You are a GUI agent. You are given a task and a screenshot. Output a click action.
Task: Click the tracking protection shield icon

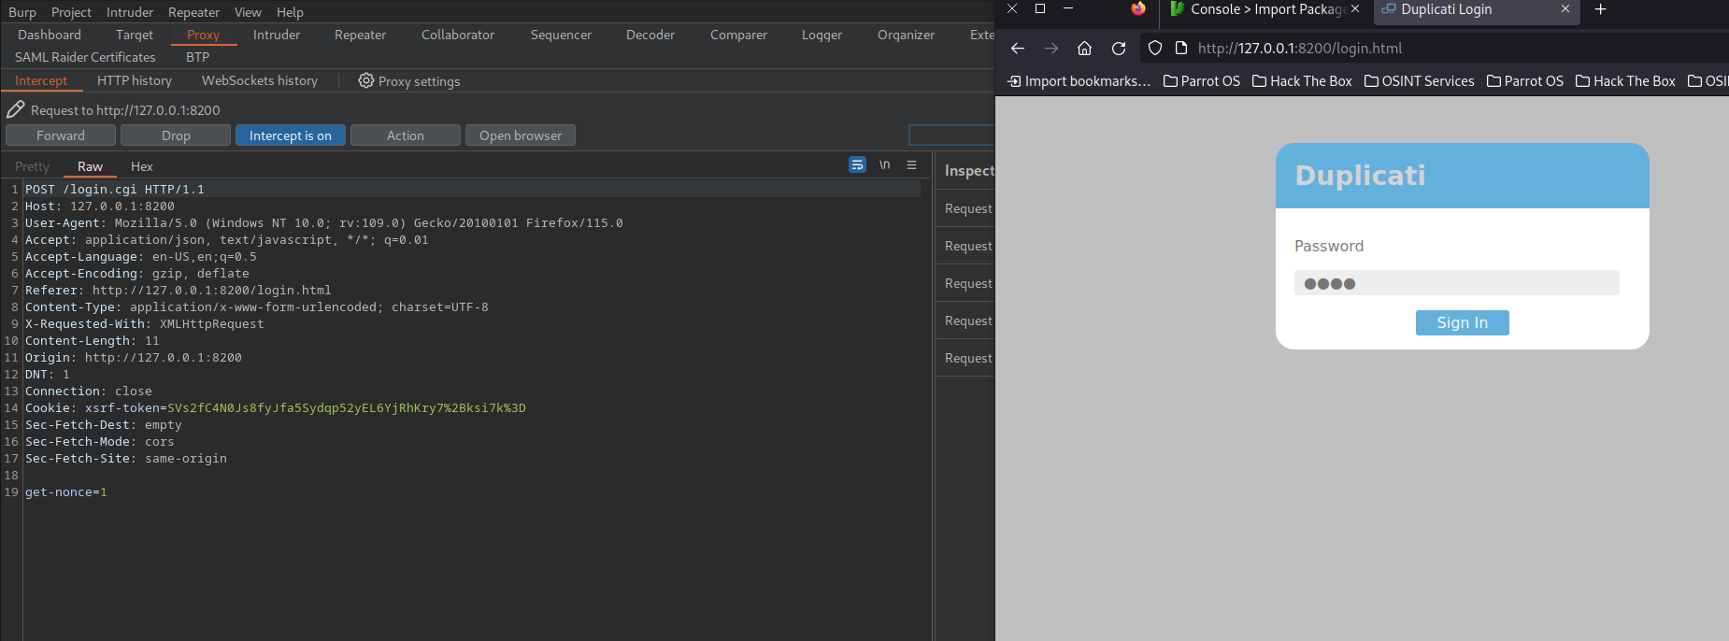(1155, 49)
